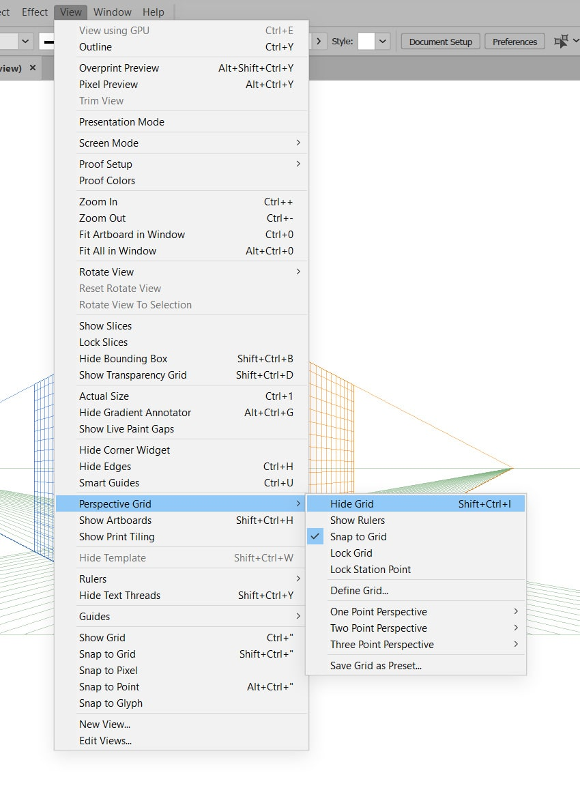Expand the Rotate View submenu
The height and width of the screenshot is (805, 580).
182,272
